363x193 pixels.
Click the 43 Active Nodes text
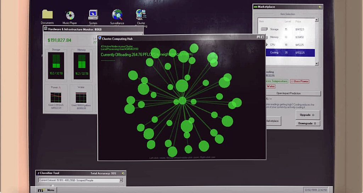(117, 46)
